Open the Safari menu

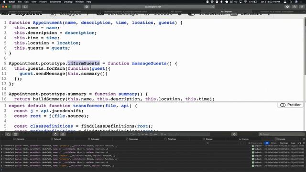click(11, 2)
